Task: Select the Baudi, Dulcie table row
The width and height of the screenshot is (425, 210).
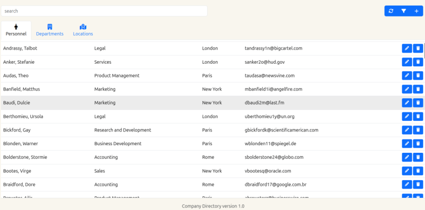Action: (152, 103)
